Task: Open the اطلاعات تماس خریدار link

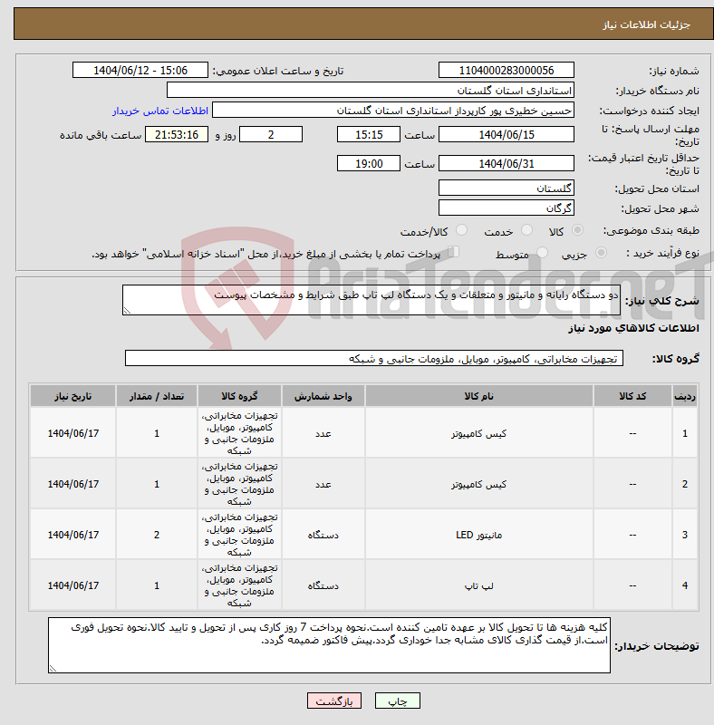Action: [x=160, y=111]
